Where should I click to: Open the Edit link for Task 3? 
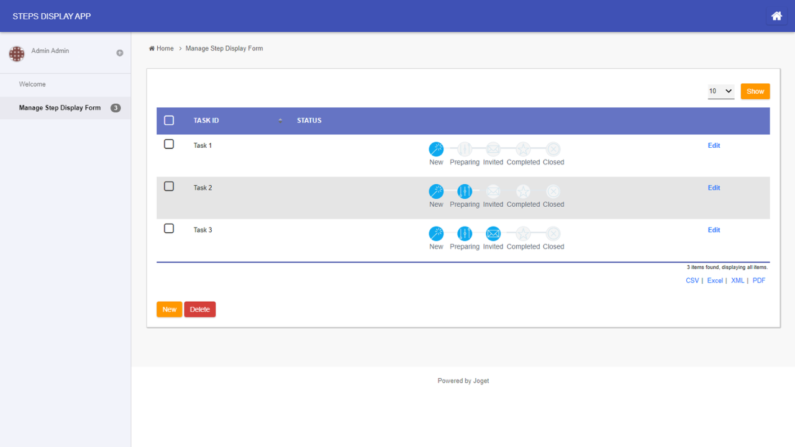click(x=714, y=230)
